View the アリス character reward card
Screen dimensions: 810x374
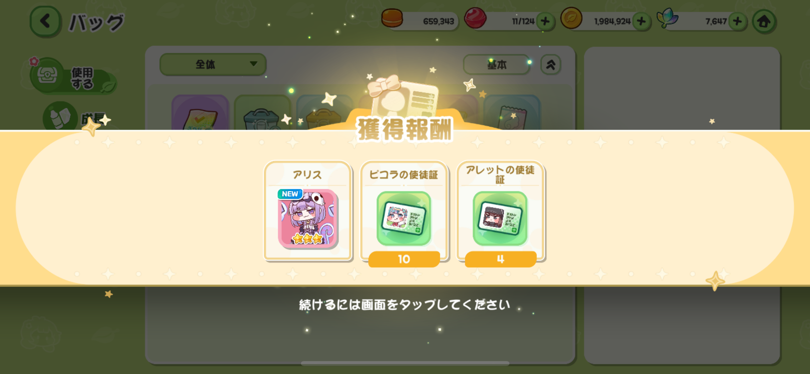pos(308,211)
